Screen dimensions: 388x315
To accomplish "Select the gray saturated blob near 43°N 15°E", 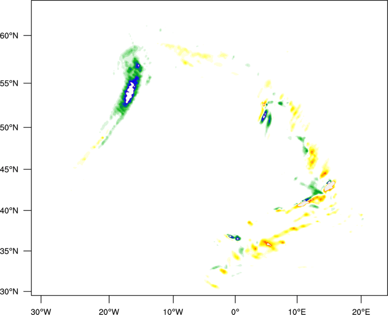I will 330,186.
